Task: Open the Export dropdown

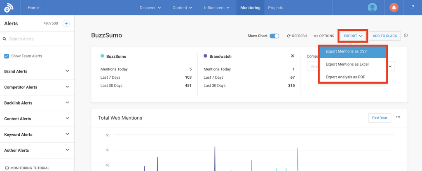Action: click(x=353, y=36)
